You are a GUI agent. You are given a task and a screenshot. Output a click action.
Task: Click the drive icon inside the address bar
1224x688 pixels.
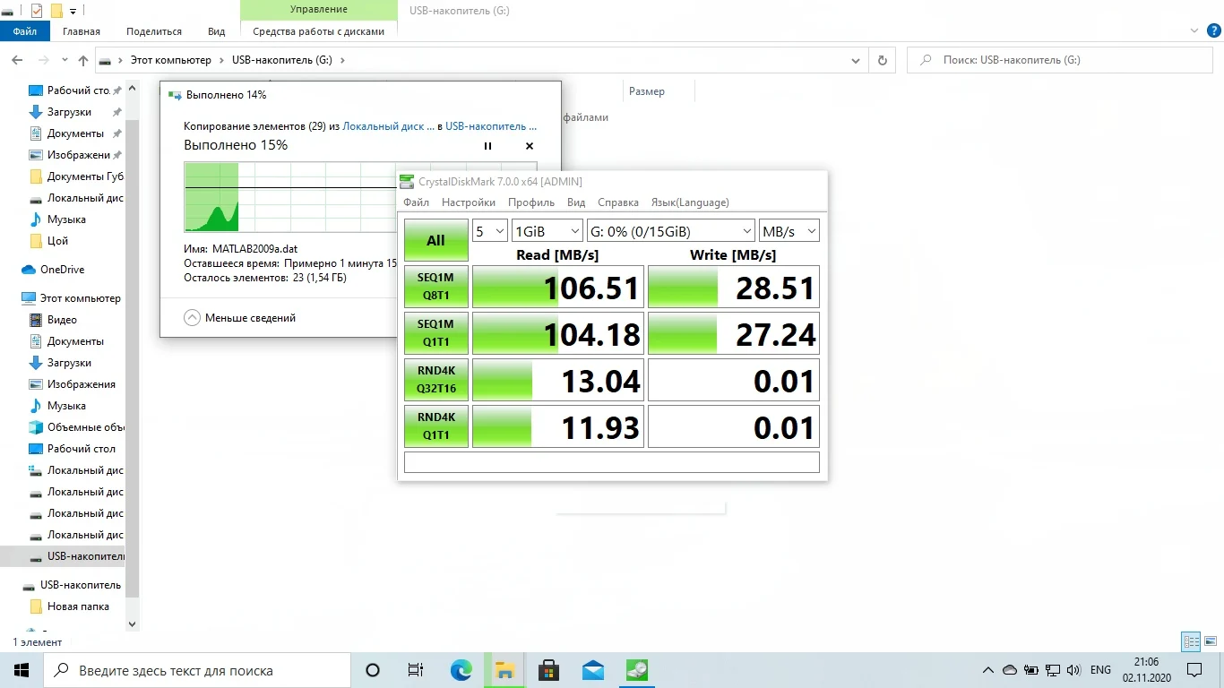tap(106, 60)
